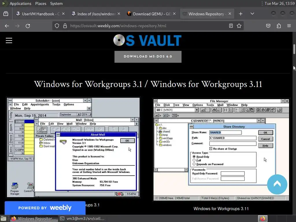Close the UserVM Handbook tab
The width and height of the screenshot is (296, 222).
tap(63, 14)
